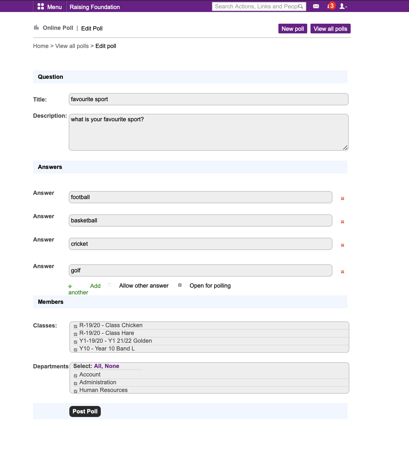Screen dimensions: 409x452
Task: Edit the cricket answer field
Action: coord(201,244)
